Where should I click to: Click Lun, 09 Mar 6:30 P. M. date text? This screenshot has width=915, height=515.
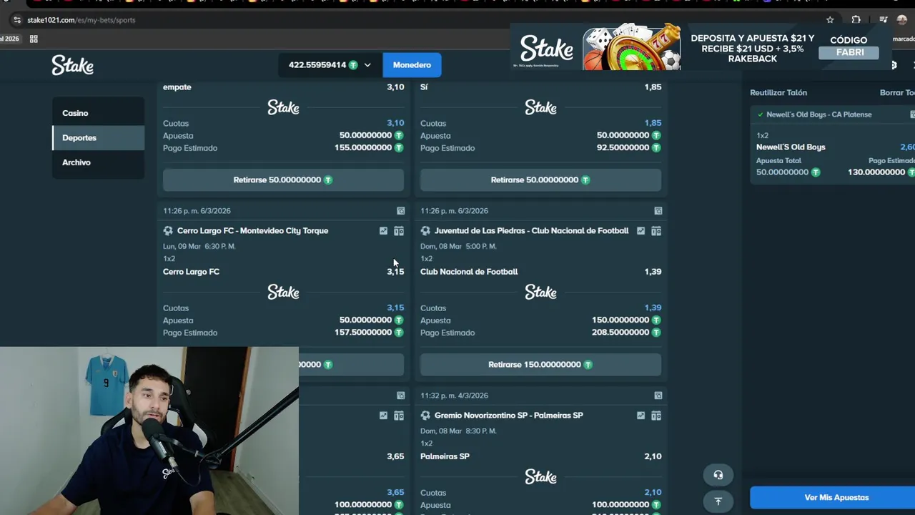point(199,246)
